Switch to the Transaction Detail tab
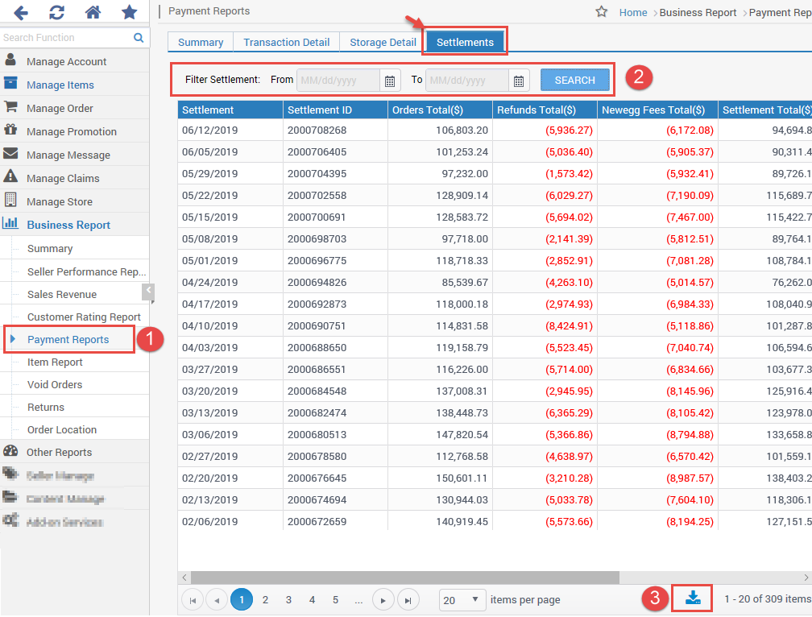 [x=286, y=41]
